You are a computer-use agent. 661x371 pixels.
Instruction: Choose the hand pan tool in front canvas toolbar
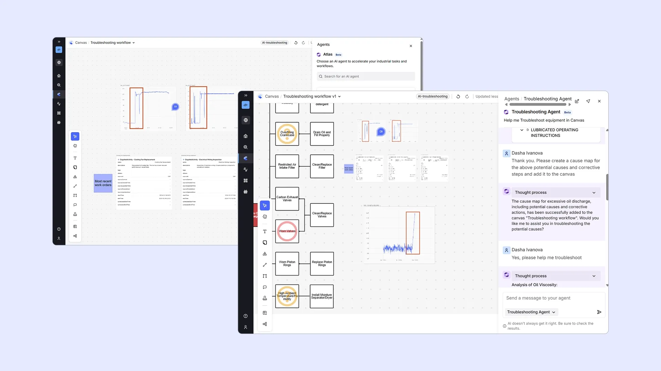coord(265,217)
